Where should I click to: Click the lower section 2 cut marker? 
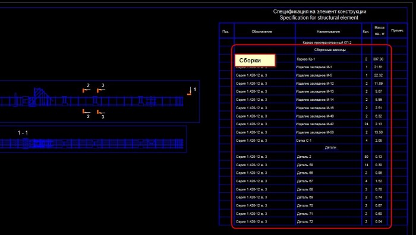point(87,114)
